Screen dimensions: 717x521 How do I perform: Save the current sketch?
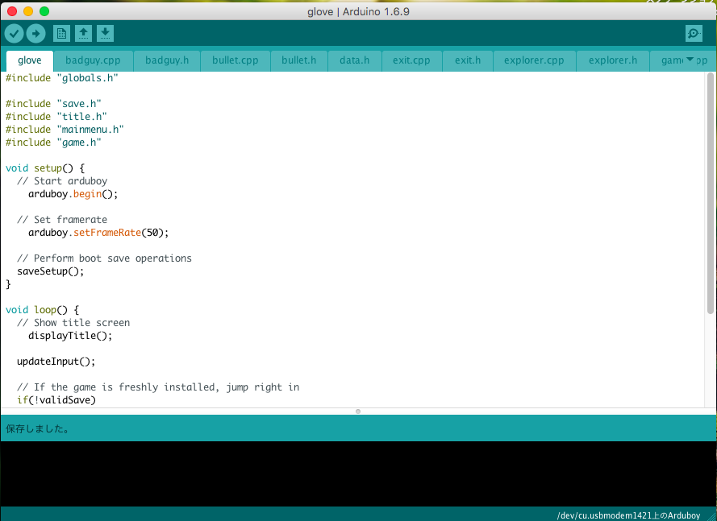pyautogui.click(x=105, y=33)
